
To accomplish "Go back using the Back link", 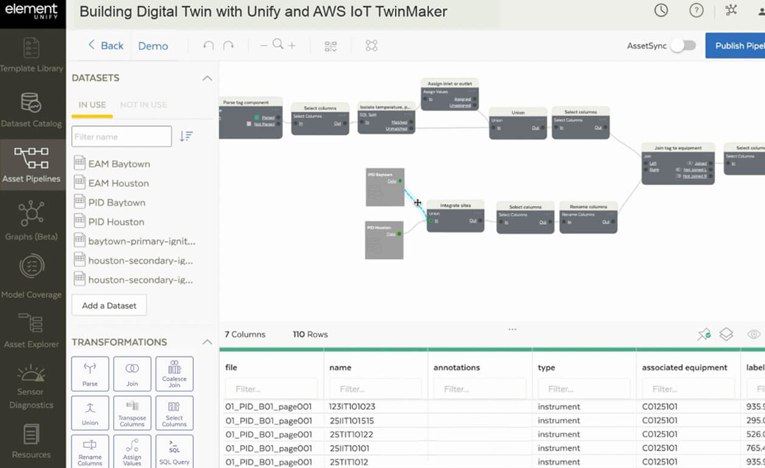I will 106,46.
